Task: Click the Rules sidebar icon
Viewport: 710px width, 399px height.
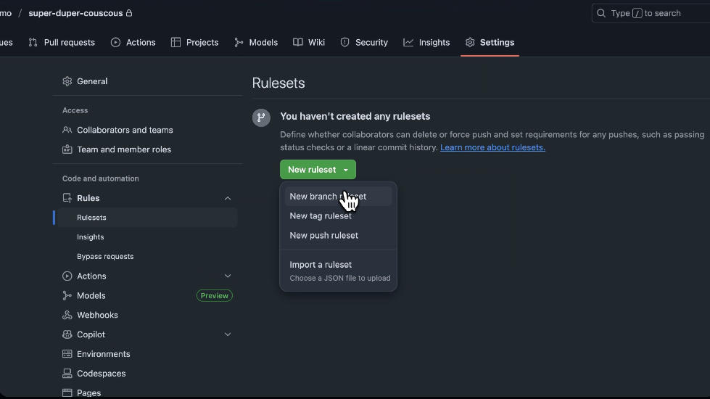Action: (67, 198)
